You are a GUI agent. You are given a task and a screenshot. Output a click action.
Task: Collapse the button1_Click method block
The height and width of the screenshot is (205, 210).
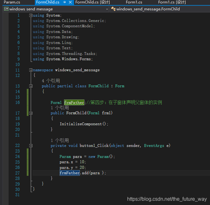click(x=31, y=146)
